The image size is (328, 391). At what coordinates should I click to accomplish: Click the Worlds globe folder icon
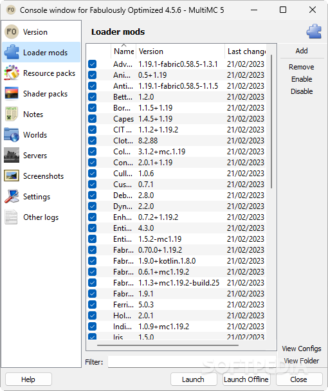coord(12,134)
